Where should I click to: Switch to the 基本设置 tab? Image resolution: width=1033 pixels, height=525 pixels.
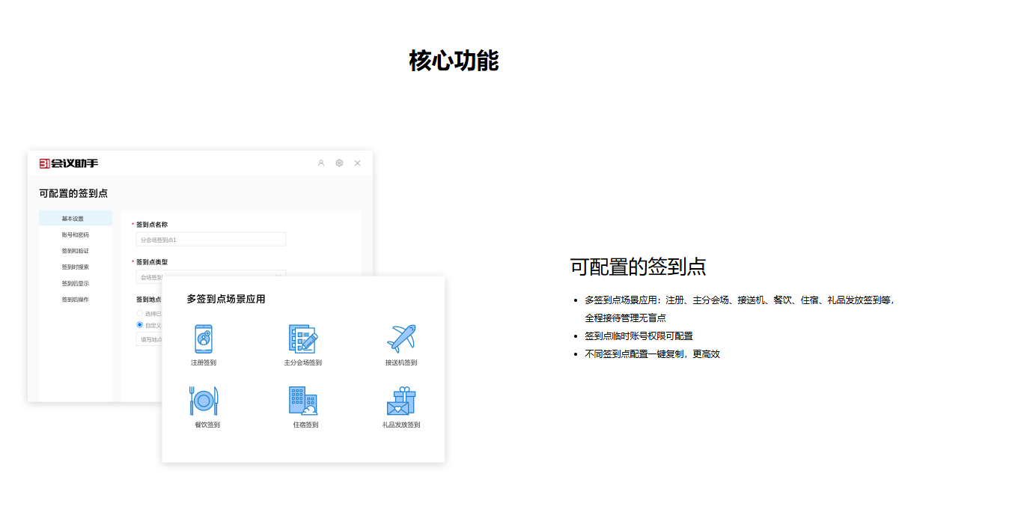73,219
